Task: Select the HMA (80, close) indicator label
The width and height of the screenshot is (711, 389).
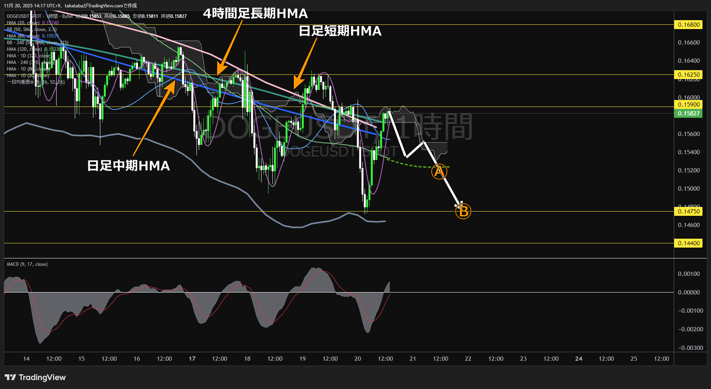Action: [23, 36]
